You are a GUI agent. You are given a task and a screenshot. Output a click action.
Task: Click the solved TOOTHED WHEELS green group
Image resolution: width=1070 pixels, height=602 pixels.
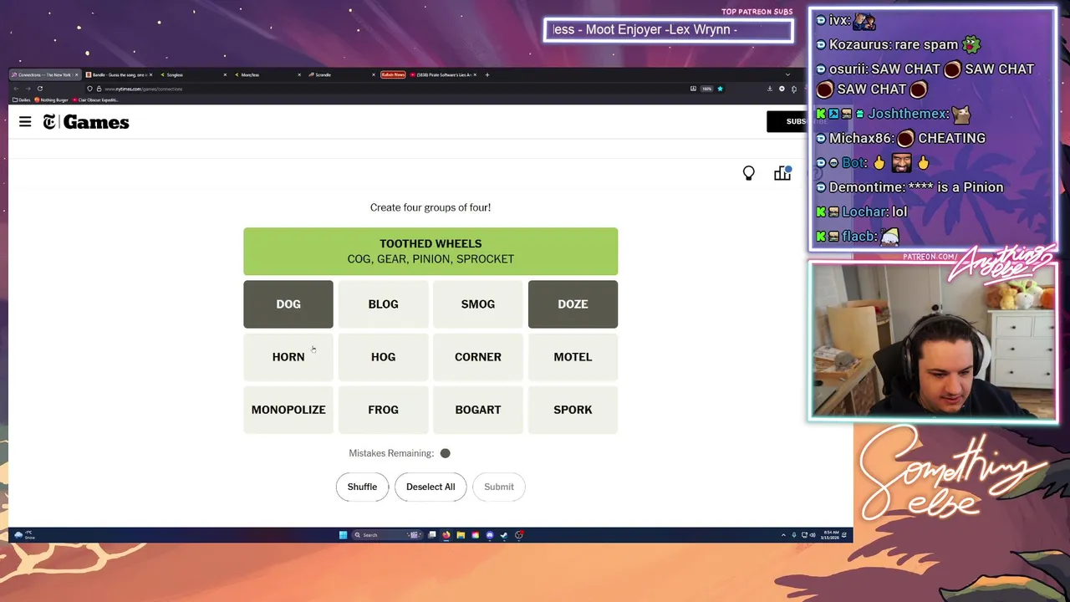point(431,252)
